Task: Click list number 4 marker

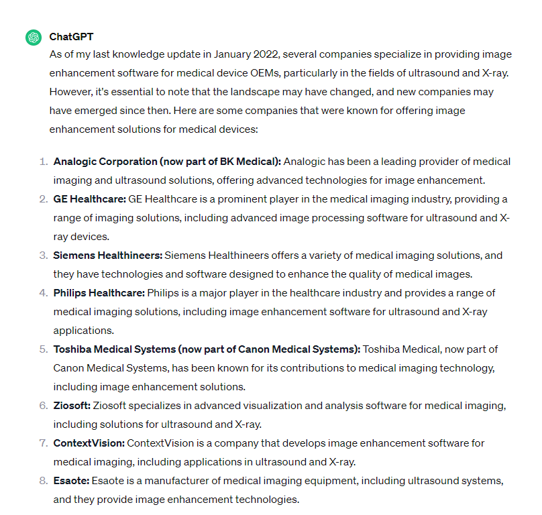Action: pos(43,293)
